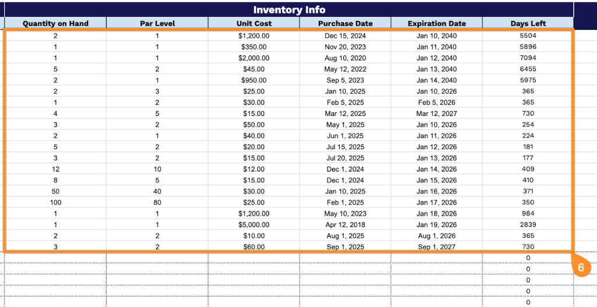The width and height of the screenshot is (597, 307).
Task: Select the Sep 1, 2027 expiration date cell
Action: tap(437, 247)
